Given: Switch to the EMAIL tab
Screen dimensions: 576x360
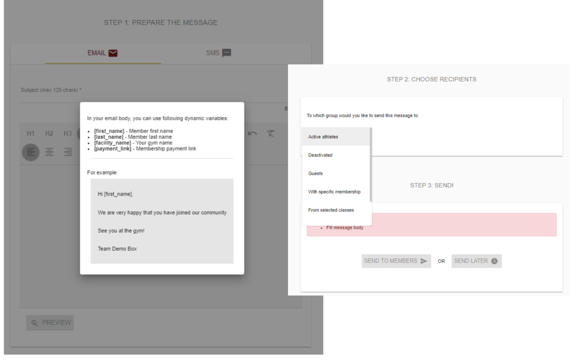Looking at the screenshot, I should pos(102,53).
